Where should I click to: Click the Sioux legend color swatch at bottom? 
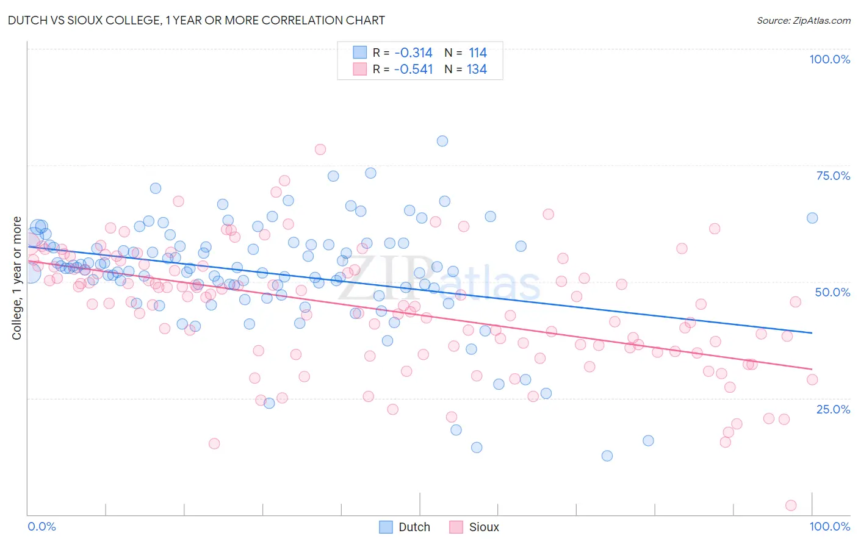click(x=456, y=527)
